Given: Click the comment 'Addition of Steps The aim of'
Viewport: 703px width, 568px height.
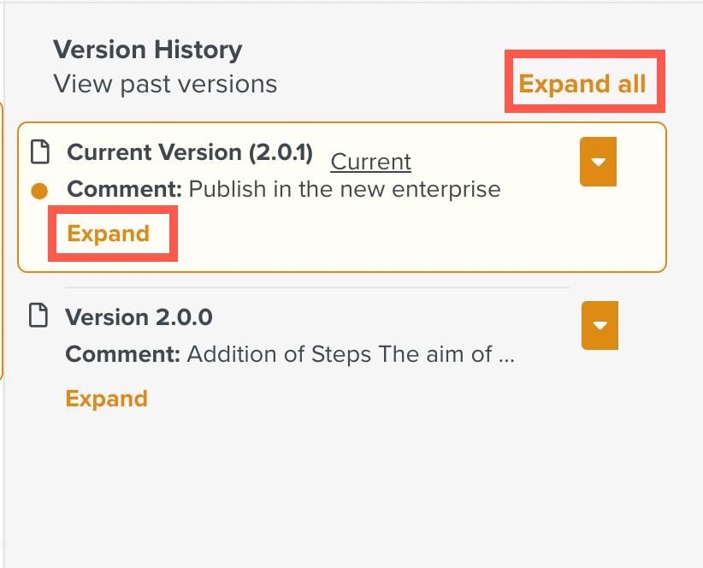Looking at the screenshot, I should [340, 354].
